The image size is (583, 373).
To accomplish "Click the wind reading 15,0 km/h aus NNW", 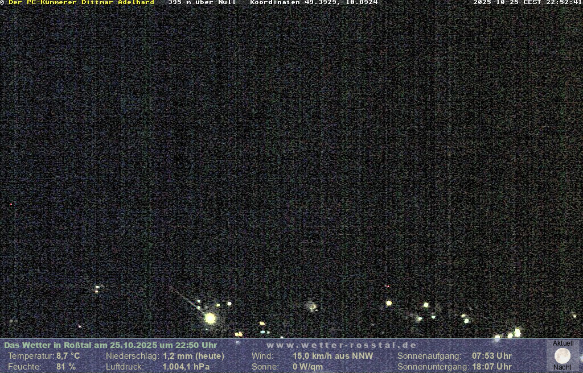I will click(333, 356).
